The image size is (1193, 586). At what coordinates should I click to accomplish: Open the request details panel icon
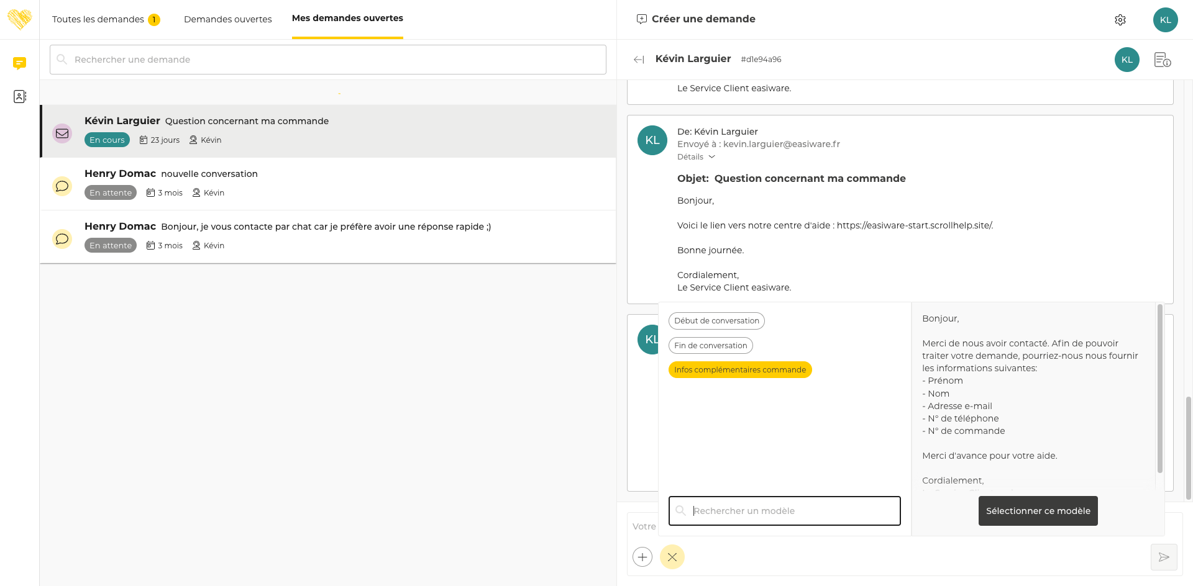pos(1162,60)
